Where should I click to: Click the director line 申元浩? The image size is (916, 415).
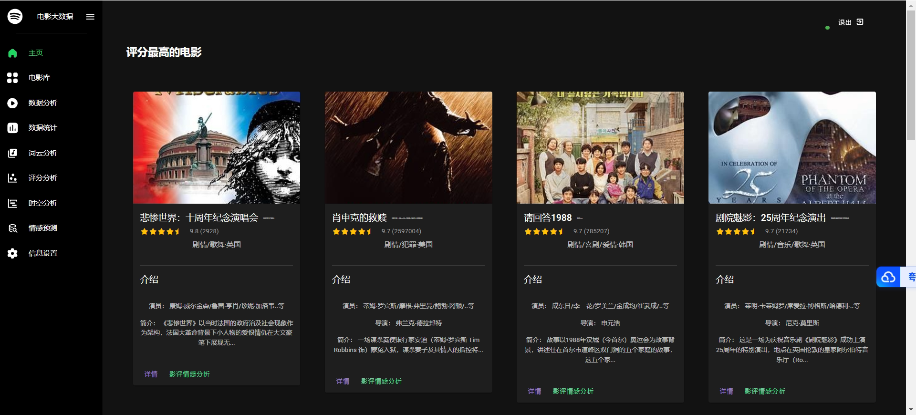tap(600, 323)
